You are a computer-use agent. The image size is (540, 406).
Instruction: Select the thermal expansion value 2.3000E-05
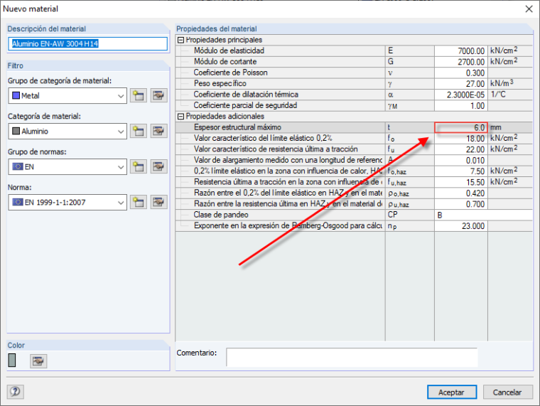pos(461,95)
